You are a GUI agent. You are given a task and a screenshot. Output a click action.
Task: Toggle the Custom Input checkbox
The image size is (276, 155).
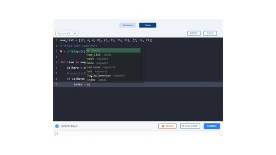pyautogui.click(x=57, y=126)
